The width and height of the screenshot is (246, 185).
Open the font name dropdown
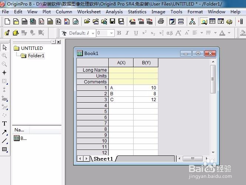coord(93,33)
